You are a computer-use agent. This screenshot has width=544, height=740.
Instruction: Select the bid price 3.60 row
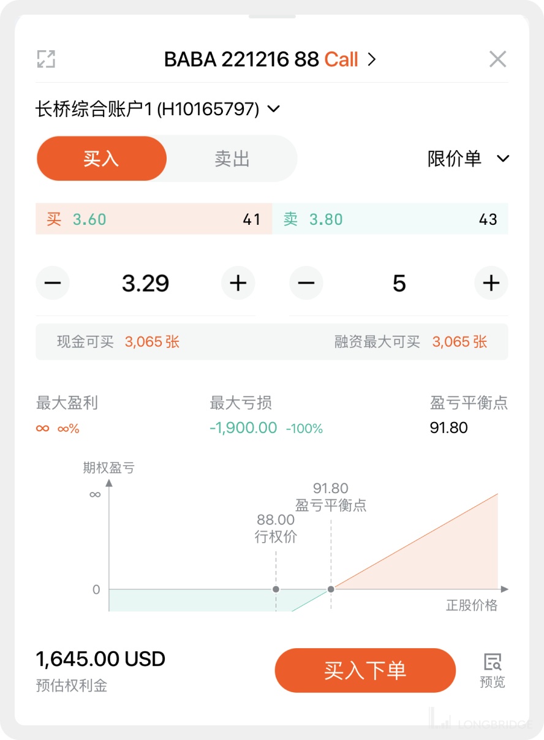pos(153,219)
